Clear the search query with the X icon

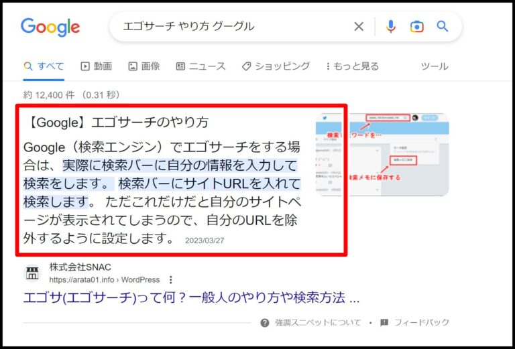click(x=359, y=27)
